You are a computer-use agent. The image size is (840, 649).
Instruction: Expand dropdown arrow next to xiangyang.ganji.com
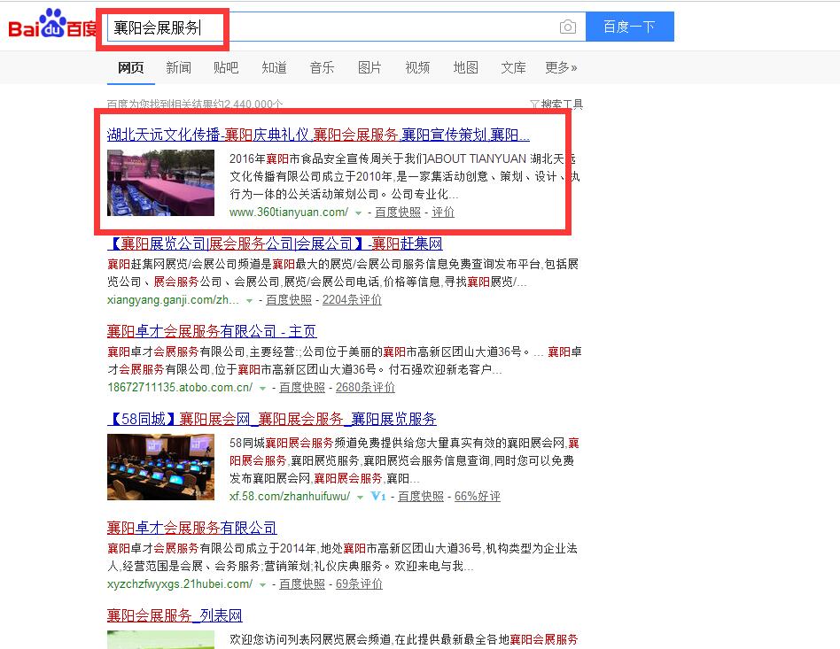click(x=249, y=301)
